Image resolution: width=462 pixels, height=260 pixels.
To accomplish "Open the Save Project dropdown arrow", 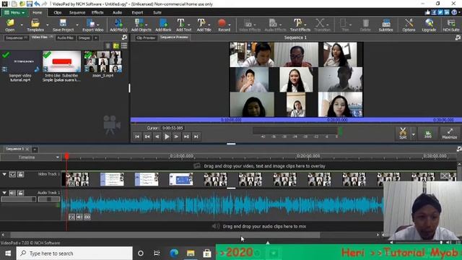I will 77,25.
